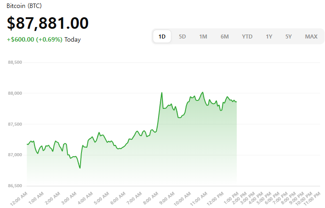Screen dimensions: 325x208
Task: Click the +$600.00 (+0.69%) change text
Action: point(35,39)
